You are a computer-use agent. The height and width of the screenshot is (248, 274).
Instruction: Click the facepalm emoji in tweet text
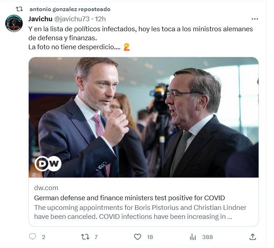tap(126, 47)
